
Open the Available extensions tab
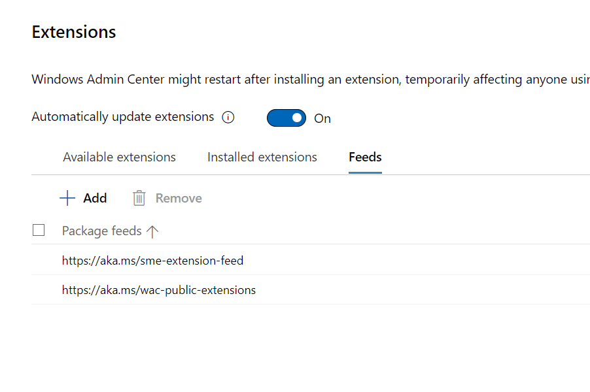pyautogui.click(x=119, y=157)
